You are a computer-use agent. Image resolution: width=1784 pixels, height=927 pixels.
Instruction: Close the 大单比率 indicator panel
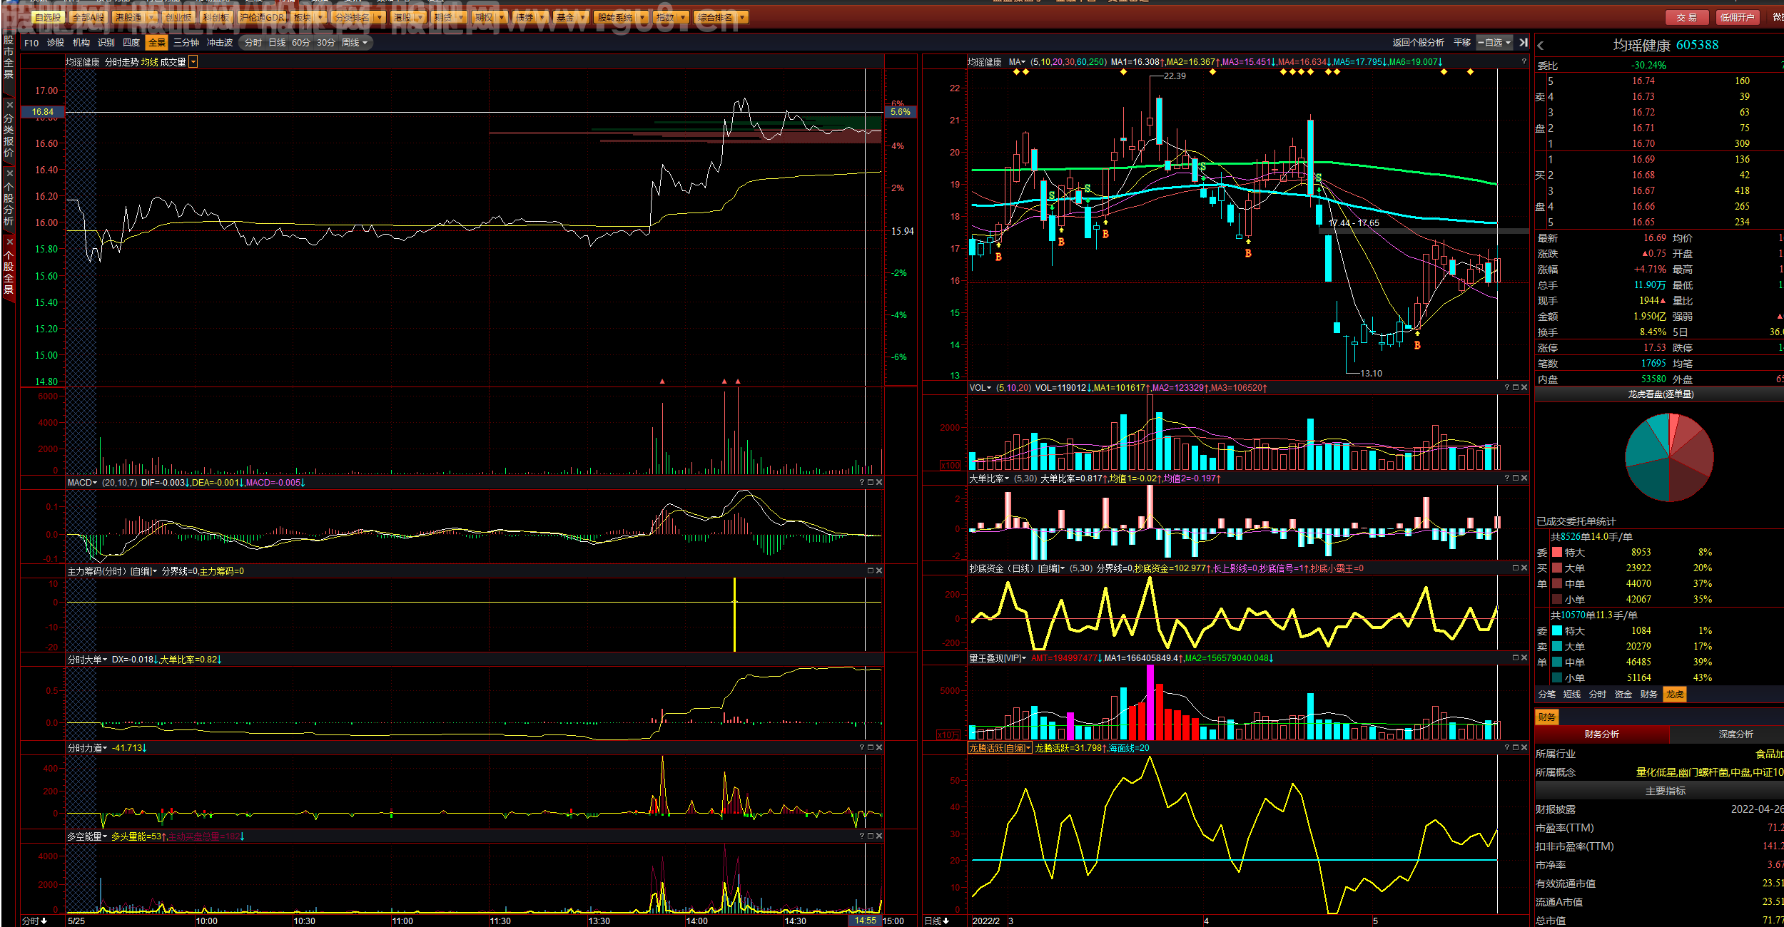pos(1524,478)
